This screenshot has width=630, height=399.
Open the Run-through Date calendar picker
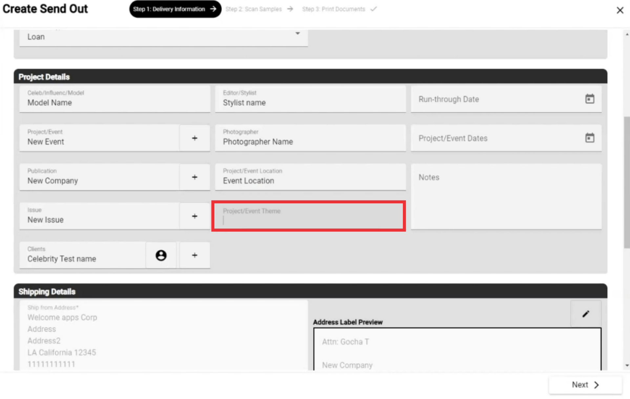pyautogui.click(x=590, y=99)
